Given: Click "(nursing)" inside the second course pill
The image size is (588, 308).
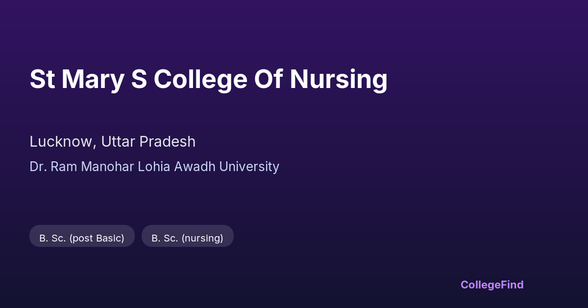Looking at the screenshot, I should (x=202, y=238).
